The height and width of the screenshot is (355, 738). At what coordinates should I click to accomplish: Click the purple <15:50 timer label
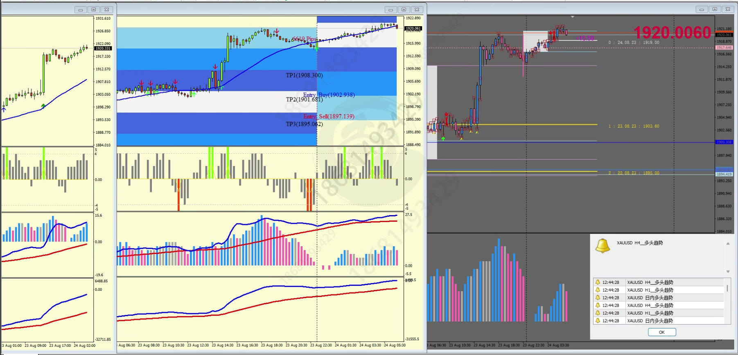coord(585,38)
